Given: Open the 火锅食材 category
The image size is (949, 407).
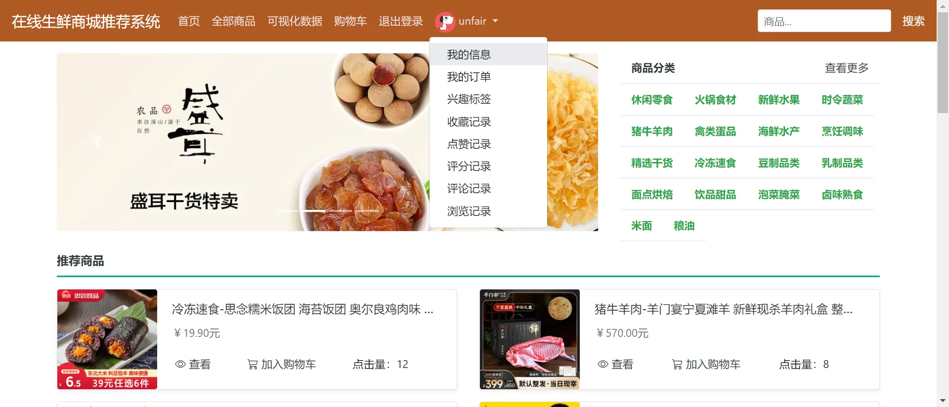Looking at the screenshot, I should [715, 100].
